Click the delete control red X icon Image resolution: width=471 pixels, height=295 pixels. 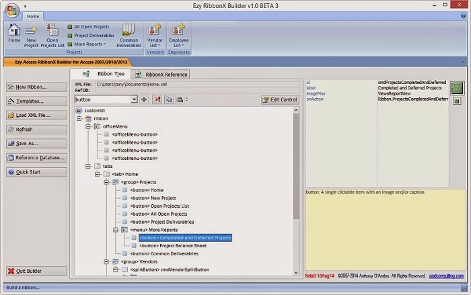click(x=157, y=99)
